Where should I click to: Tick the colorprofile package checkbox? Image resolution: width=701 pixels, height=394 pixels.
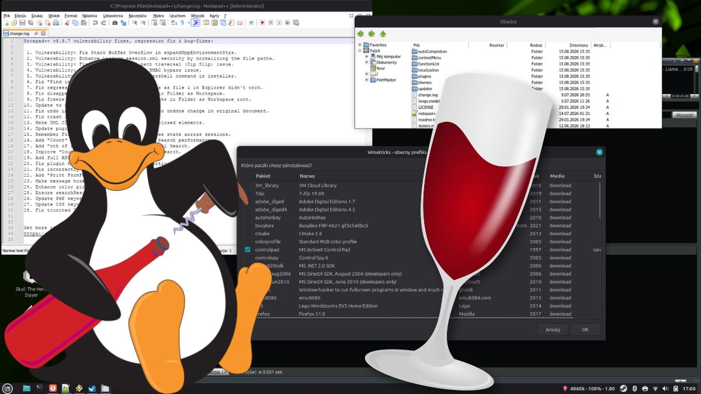click(x=248, y=241)
